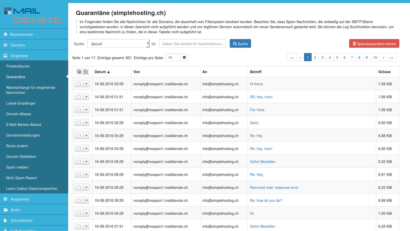Click the Mail Dienste logo

tap(33, 16)
